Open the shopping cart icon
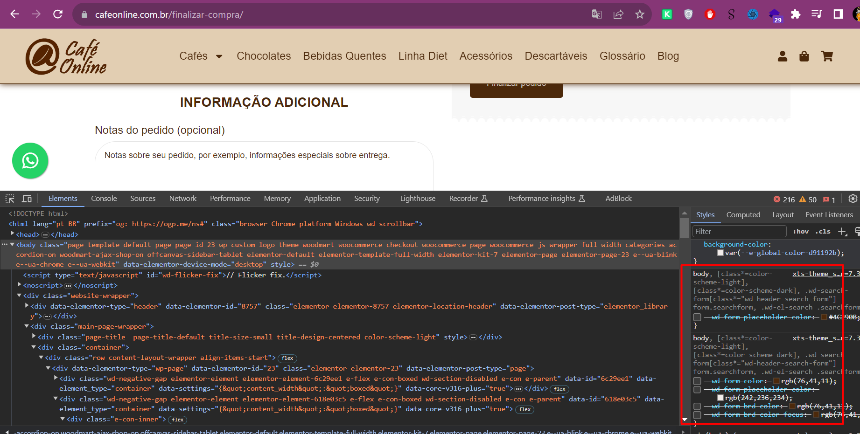 827,56
